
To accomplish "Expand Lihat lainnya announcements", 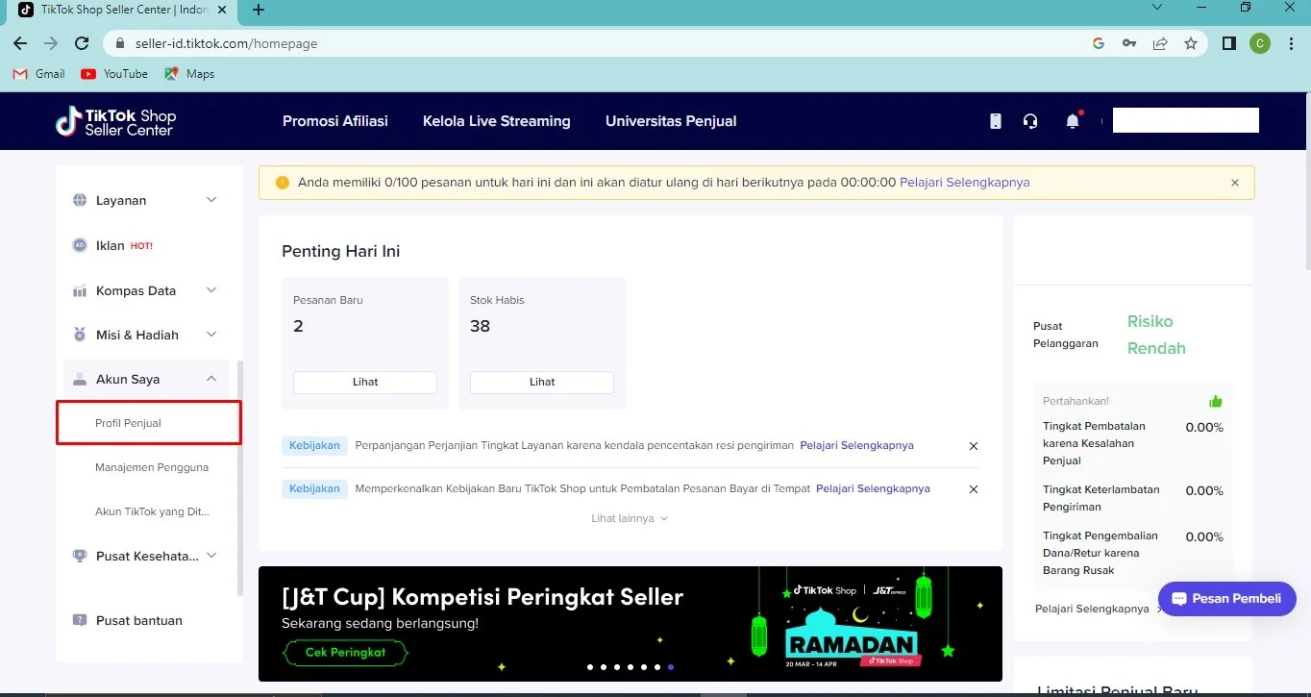I will [630, 518].
